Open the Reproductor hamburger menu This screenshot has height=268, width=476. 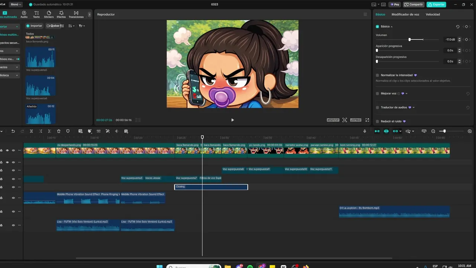coord(365,14)
